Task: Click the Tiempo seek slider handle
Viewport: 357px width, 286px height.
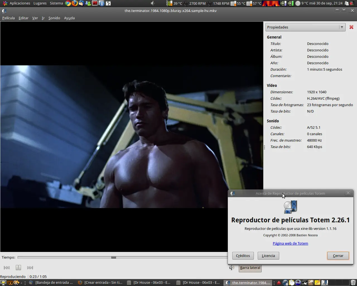Action: [114, 257]
